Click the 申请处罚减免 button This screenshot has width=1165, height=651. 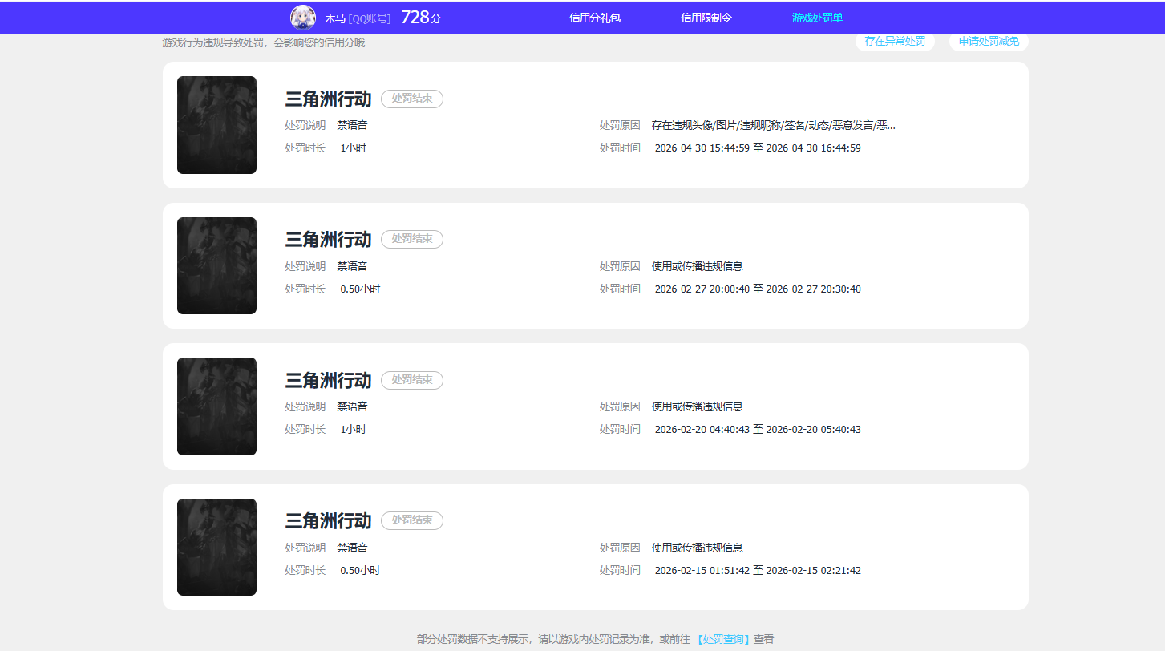[989, 42]
